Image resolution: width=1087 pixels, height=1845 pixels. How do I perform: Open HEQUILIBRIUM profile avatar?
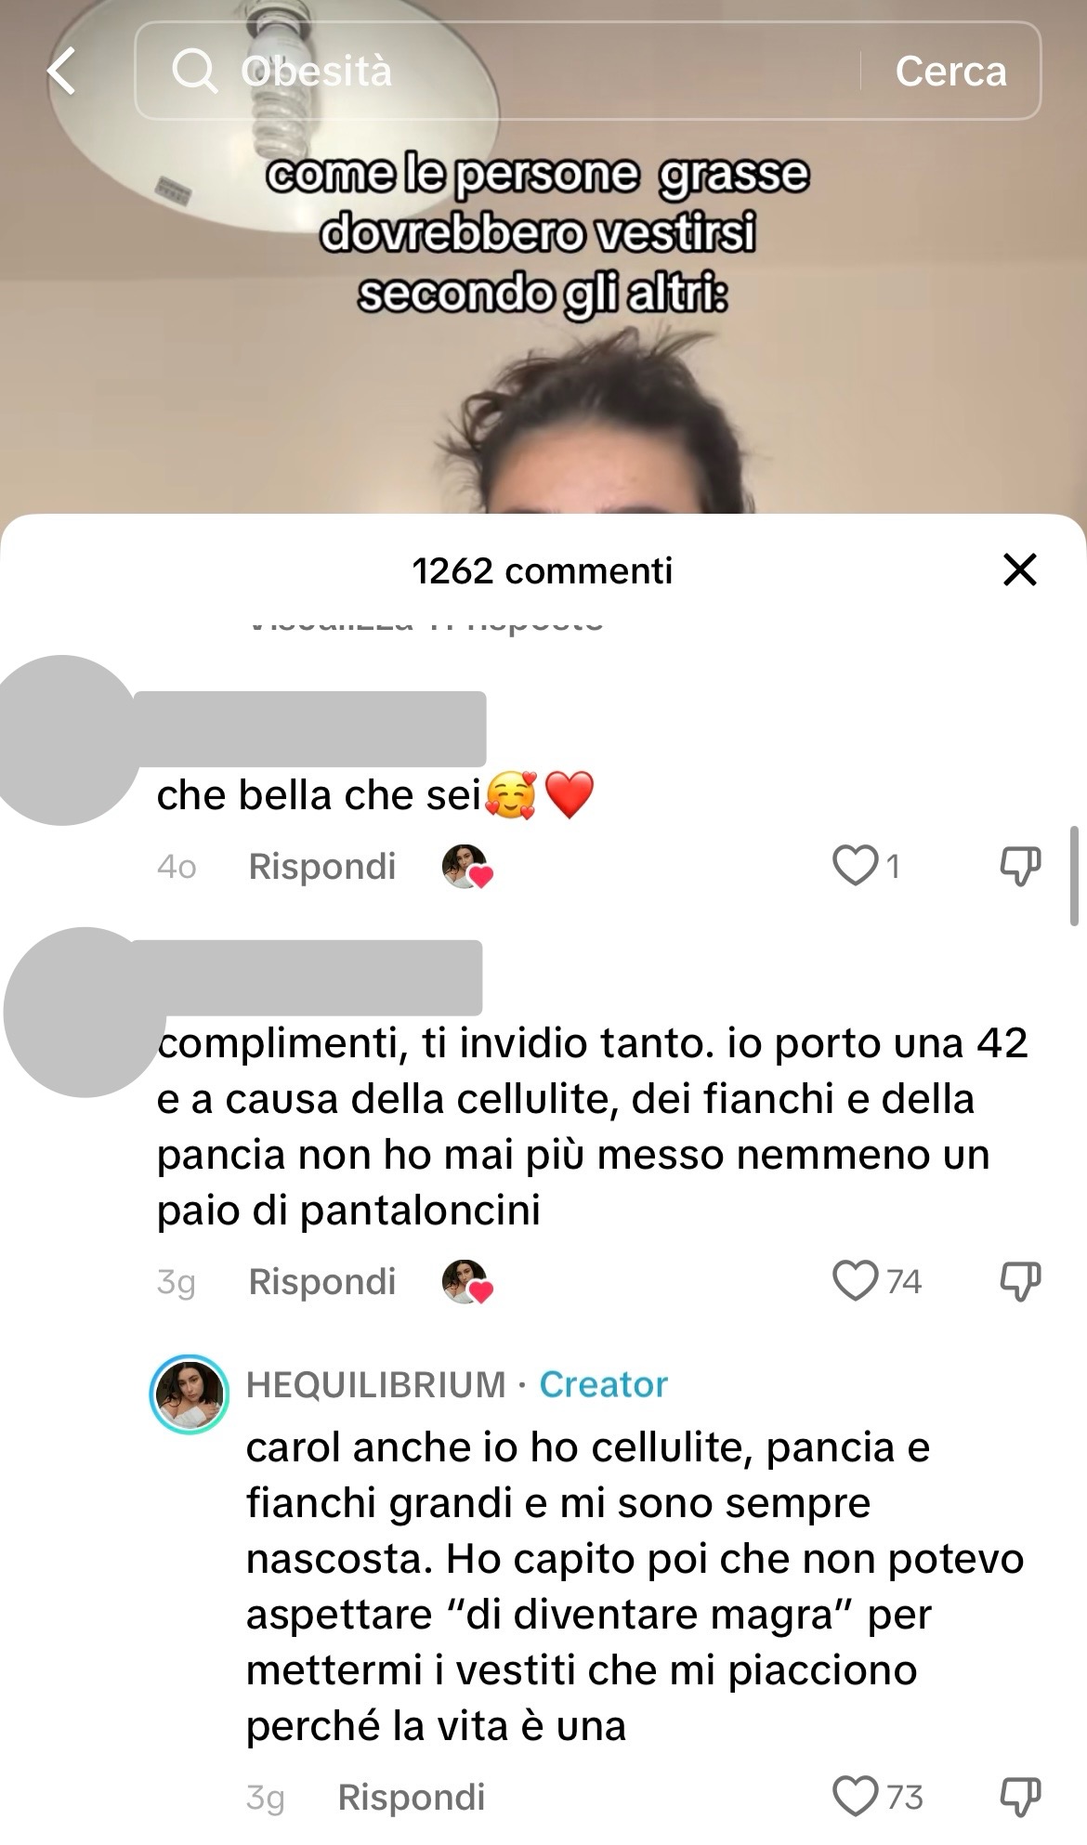(190, 1394)
